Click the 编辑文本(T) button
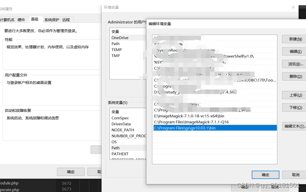306x192 pixels. pyautogui.click(x=294, y=126)
